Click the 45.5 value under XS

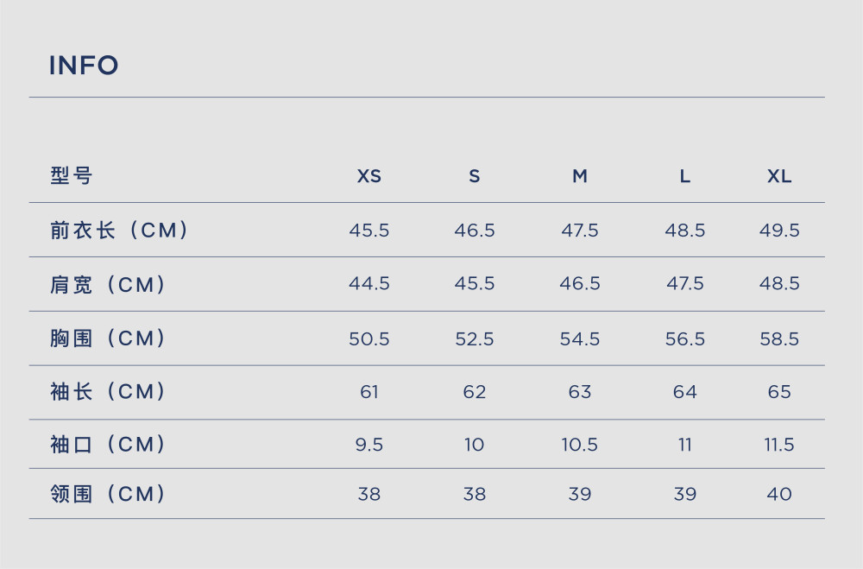click(369, 231)
